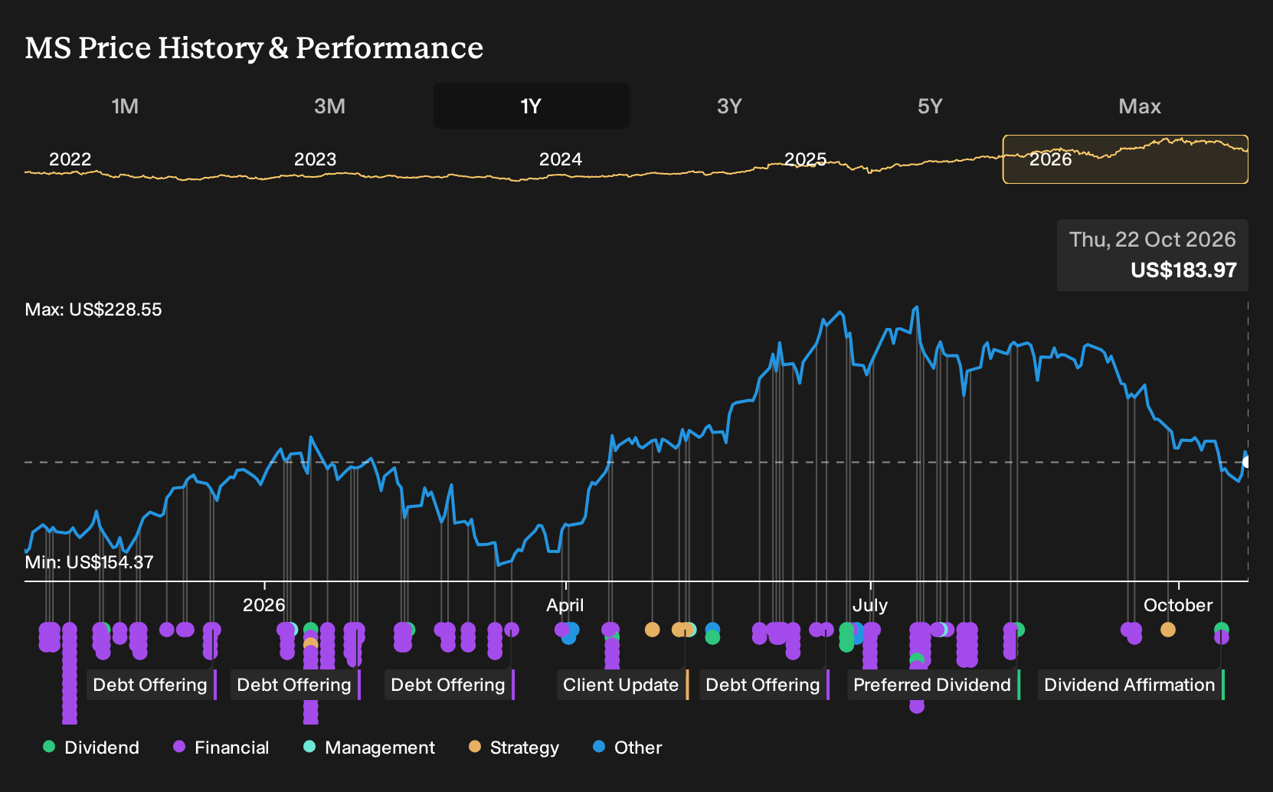The width and height of the screenshot is (1273, 792).
Task: Click the MS Price History & Performance heading
Action: click(x=254, y=47)
